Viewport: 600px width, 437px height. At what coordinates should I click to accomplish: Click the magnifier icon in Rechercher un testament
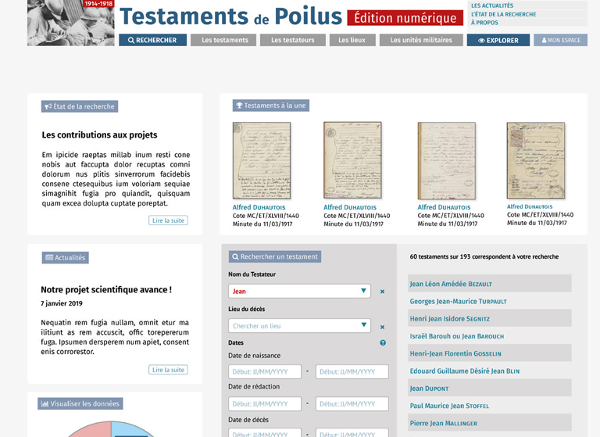235,256
